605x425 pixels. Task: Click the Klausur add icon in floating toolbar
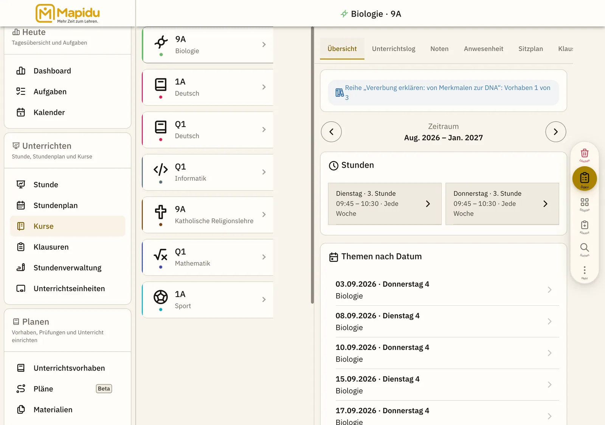585,227
